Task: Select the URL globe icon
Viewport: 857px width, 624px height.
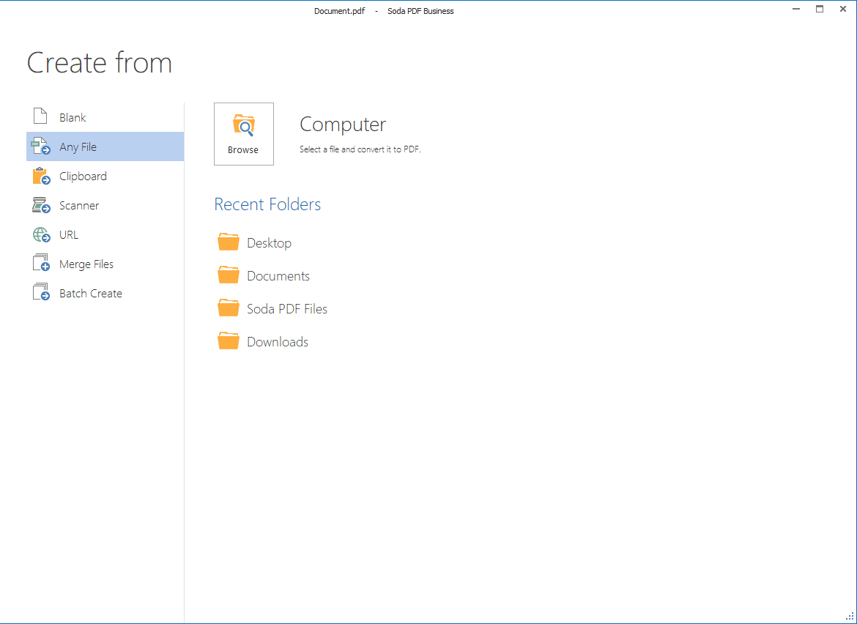Action: click(x=41, y=234)
